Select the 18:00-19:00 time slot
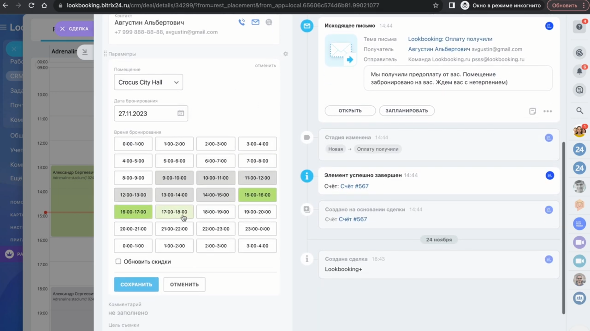Image resolution: width=590 pixels, height=331 pixels. (216, 212)
